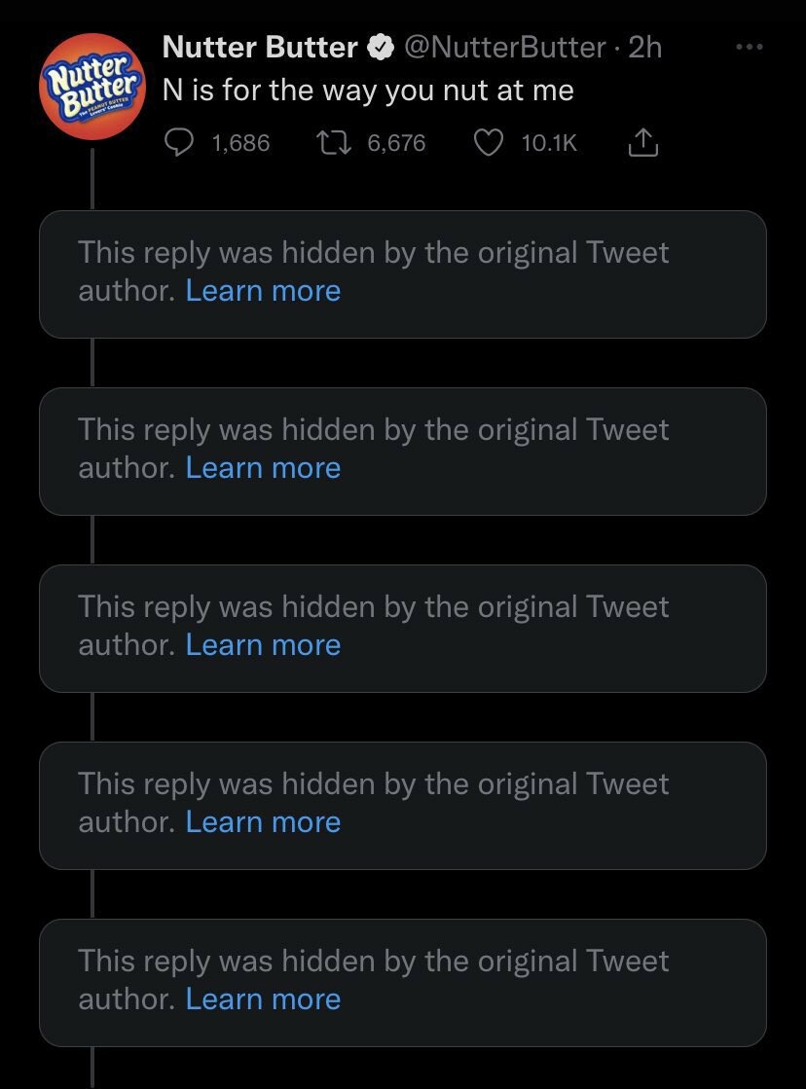The width and height of the screenshot is (806, 1089).
Task: Like the tweet with the heart icon
Action: click(489, 142)
